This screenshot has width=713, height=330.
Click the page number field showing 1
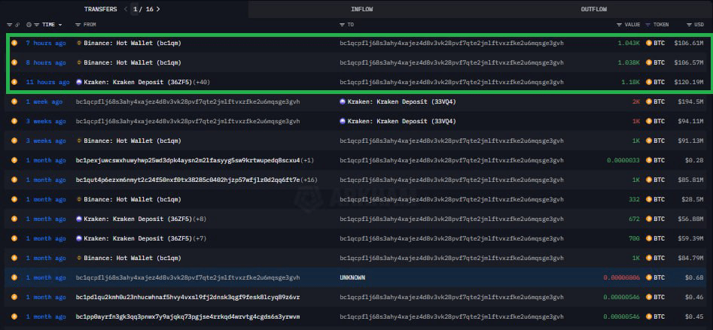click(x=135, y=9)
